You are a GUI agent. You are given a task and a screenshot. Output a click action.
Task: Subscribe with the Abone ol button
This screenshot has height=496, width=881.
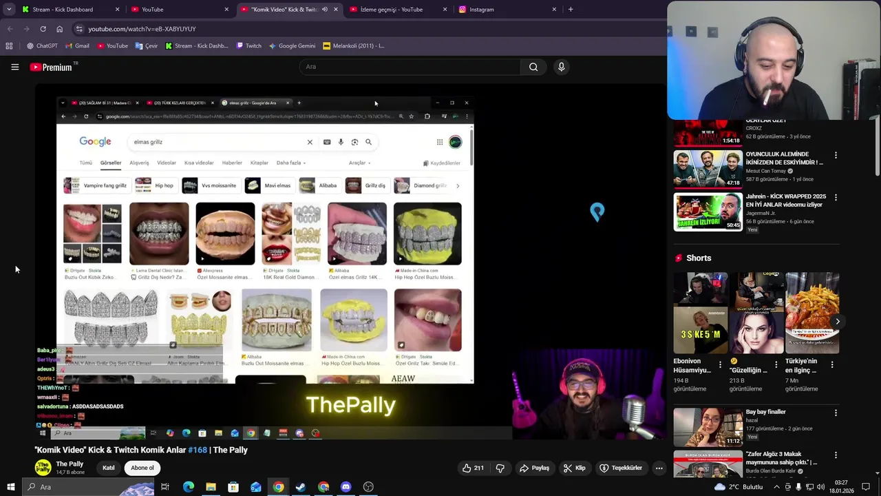click(x=142, y=468)
